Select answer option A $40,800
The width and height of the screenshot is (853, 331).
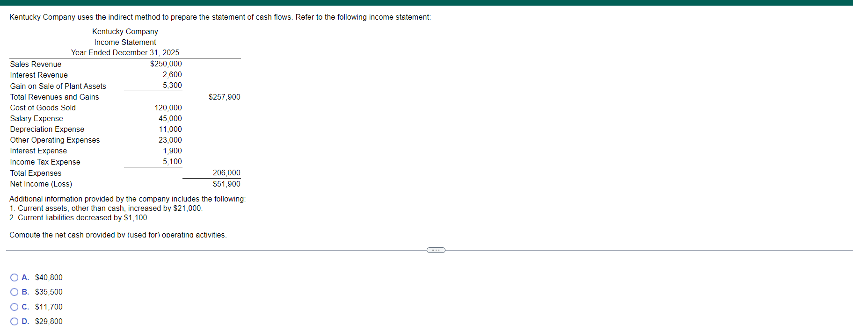click(x=15, y=278)
